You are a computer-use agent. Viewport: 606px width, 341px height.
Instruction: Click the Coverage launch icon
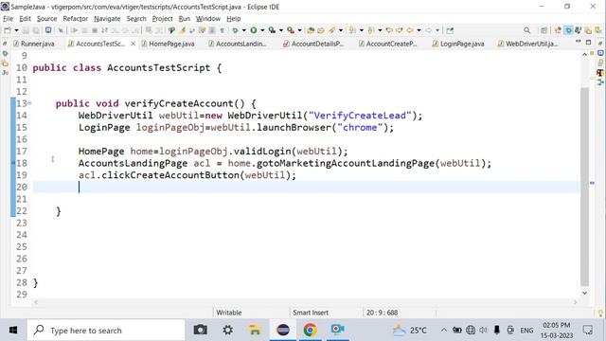(x=272, y=30)
